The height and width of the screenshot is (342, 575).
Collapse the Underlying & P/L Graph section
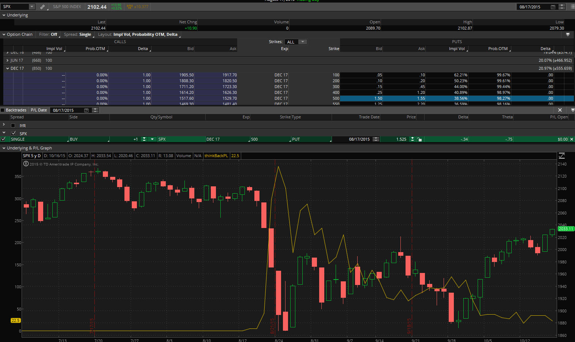(x=4, y=148)
